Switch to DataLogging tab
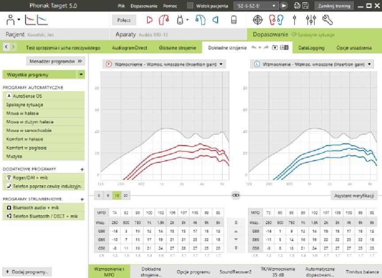 pyautogui.click(x=311, y=48)
